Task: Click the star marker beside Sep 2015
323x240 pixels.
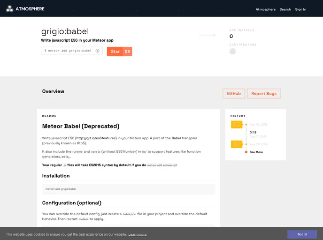Action: pyautogui.click(x=246, y=124)
